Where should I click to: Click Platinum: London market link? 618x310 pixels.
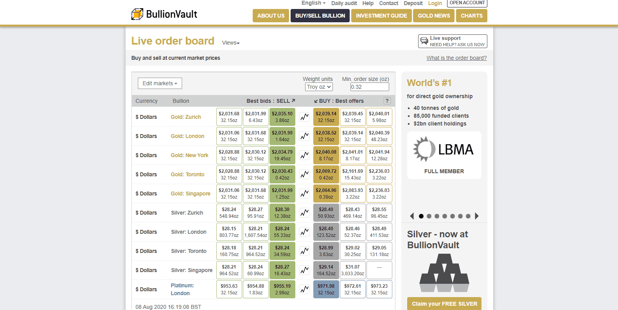click(x=182, y=289)
